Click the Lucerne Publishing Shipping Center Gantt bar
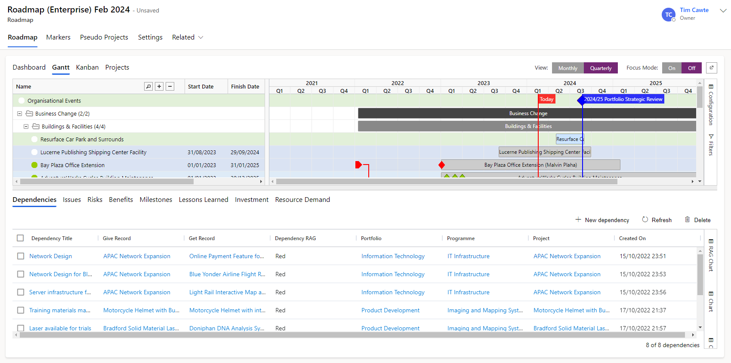This screenshot has width=731, height=363. point(545,152)
